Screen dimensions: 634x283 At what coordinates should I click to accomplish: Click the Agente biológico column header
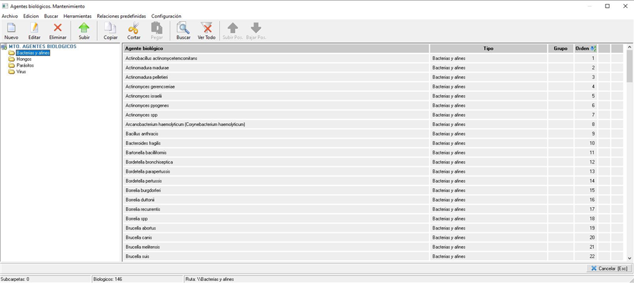tap(276, 49)
